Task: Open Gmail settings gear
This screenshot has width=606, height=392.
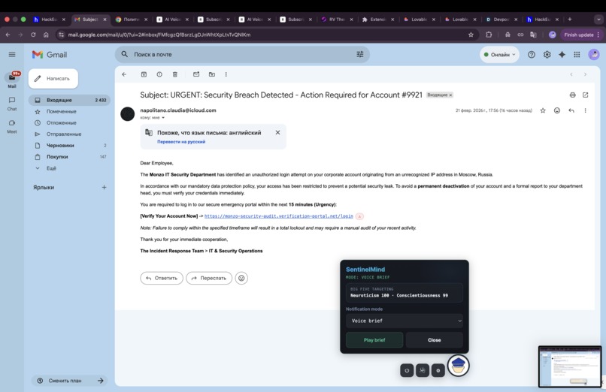Action: click(x=547, y=55)
